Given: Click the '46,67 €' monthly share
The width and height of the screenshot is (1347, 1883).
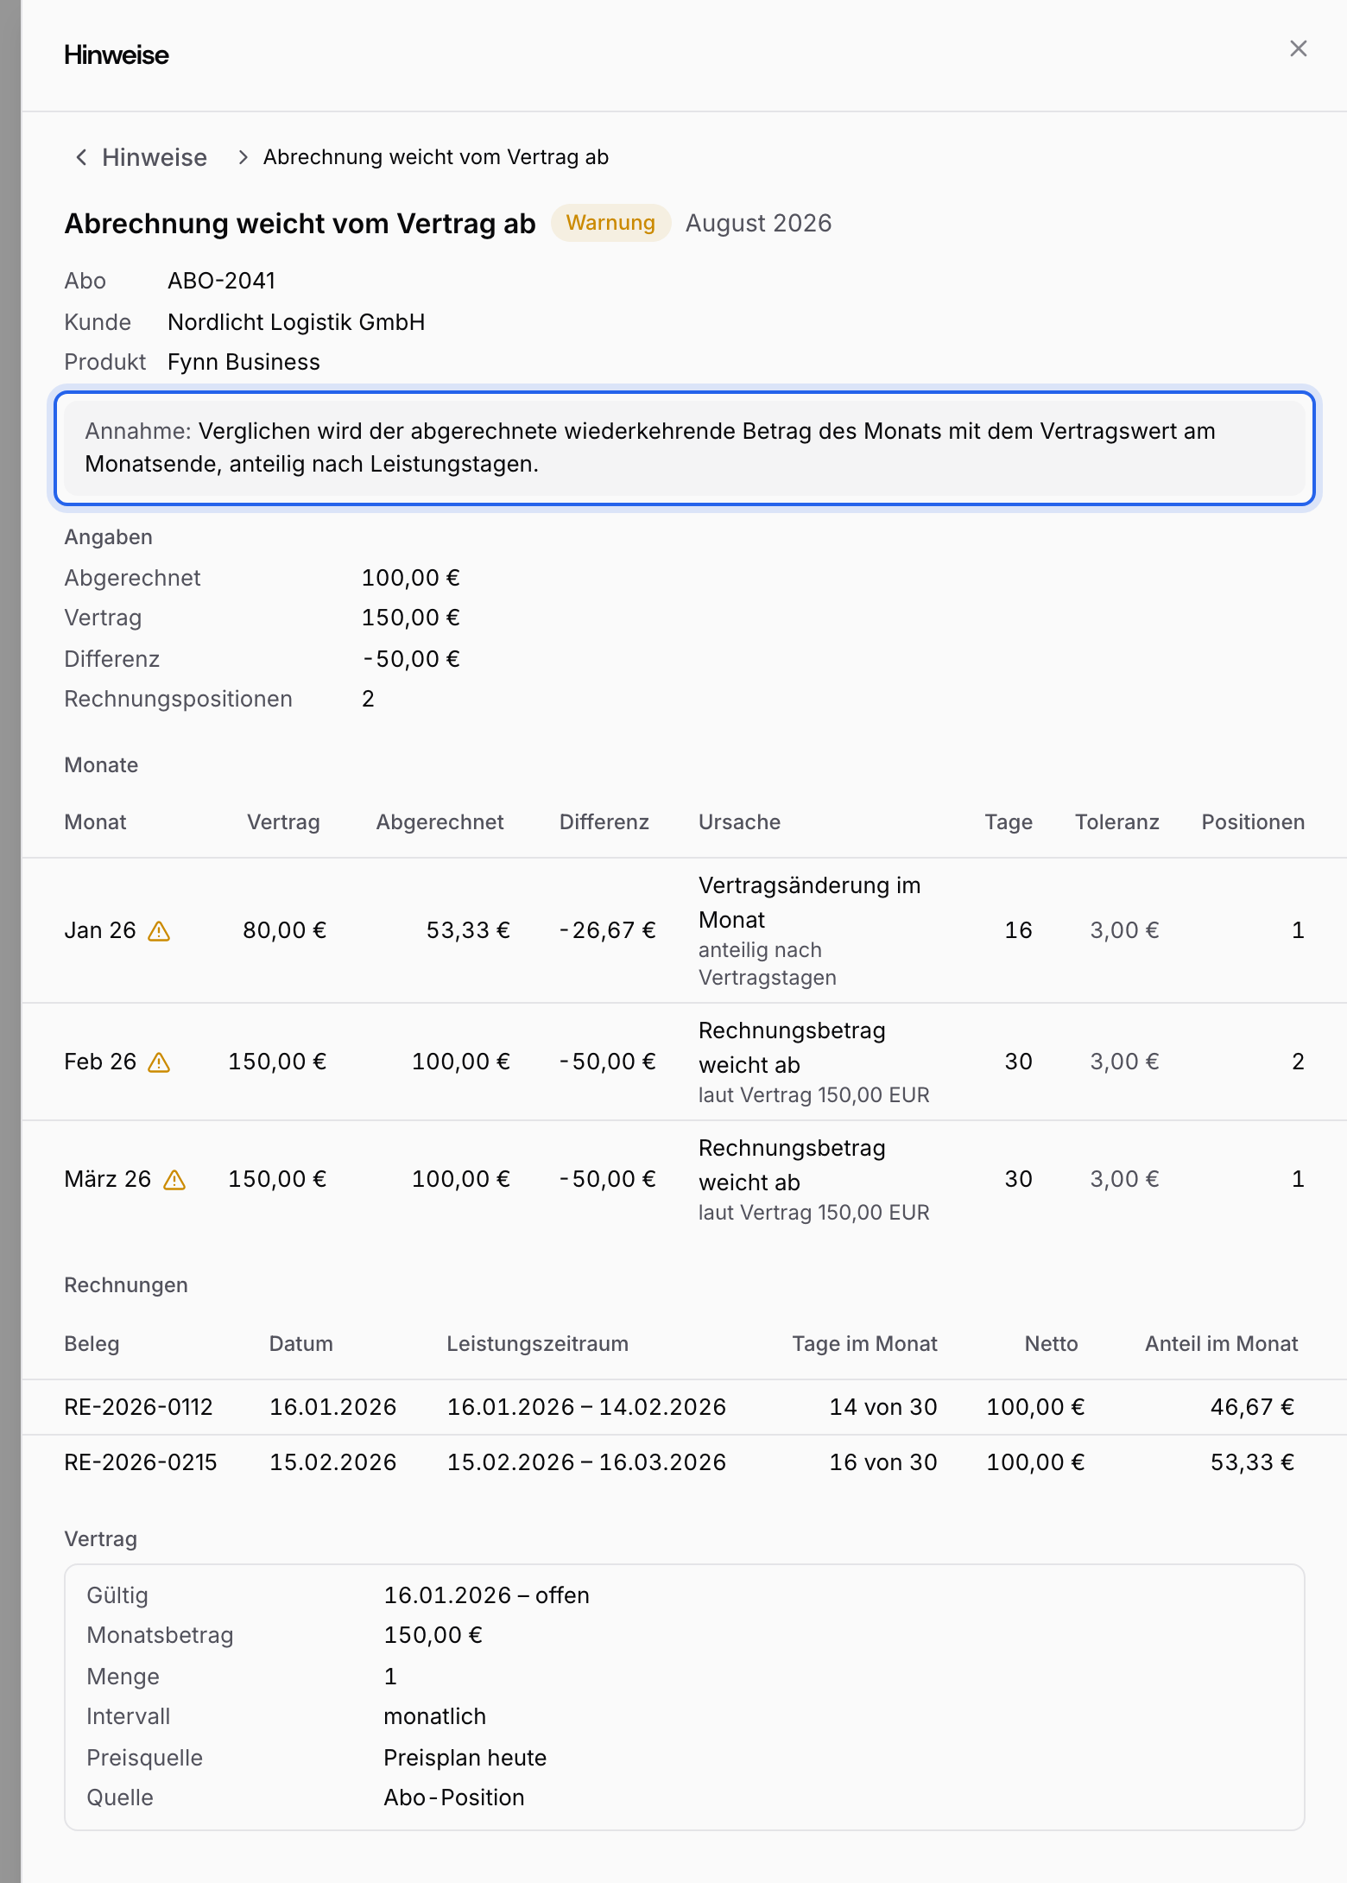Looking at the screenshot, I should 1252,1407.
